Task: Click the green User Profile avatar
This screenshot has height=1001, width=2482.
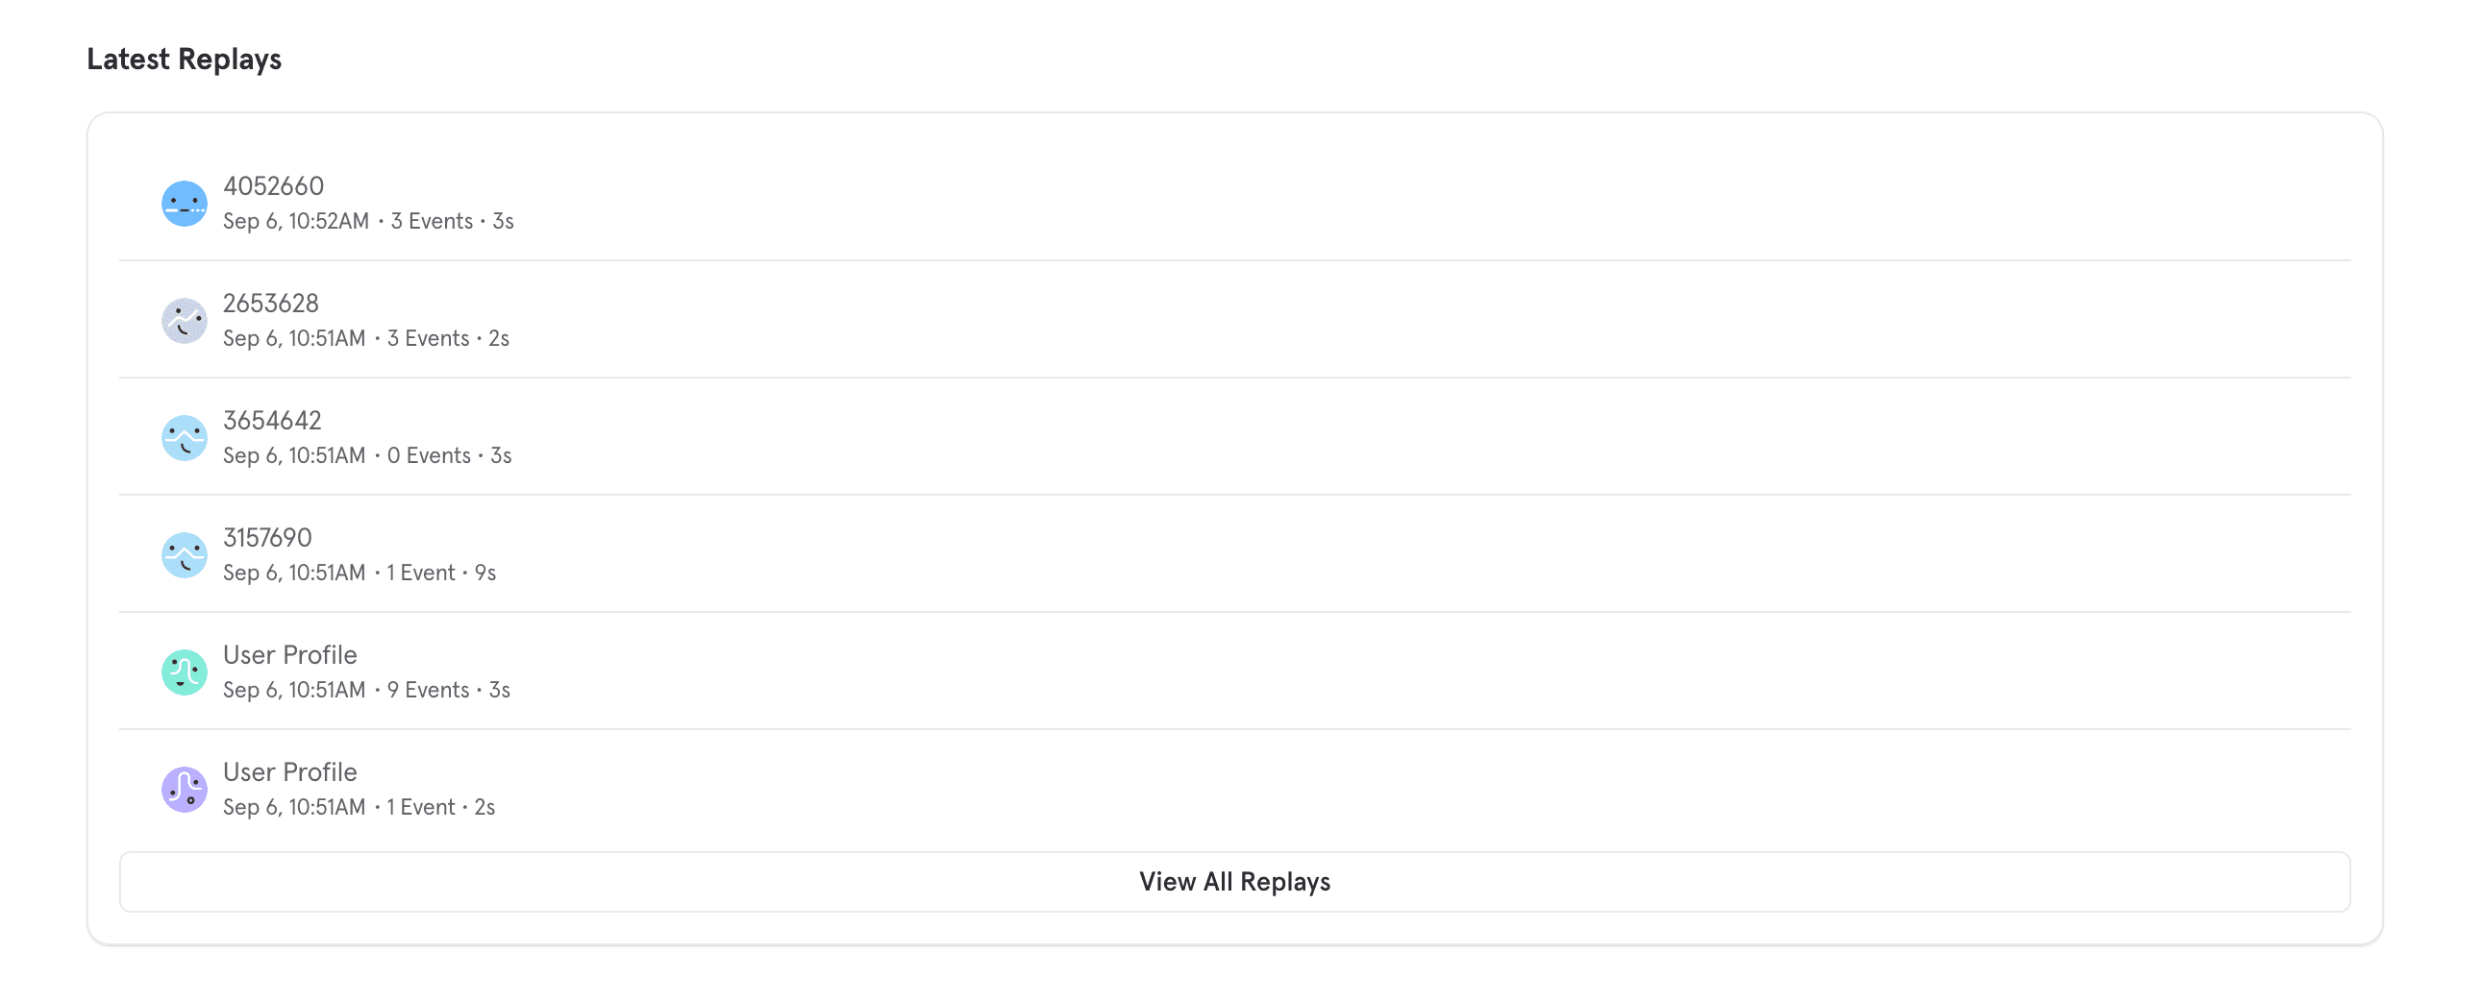Action: (x=184, y=671)
